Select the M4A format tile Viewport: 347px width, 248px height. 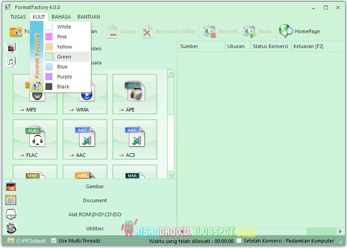click(135, 172)
